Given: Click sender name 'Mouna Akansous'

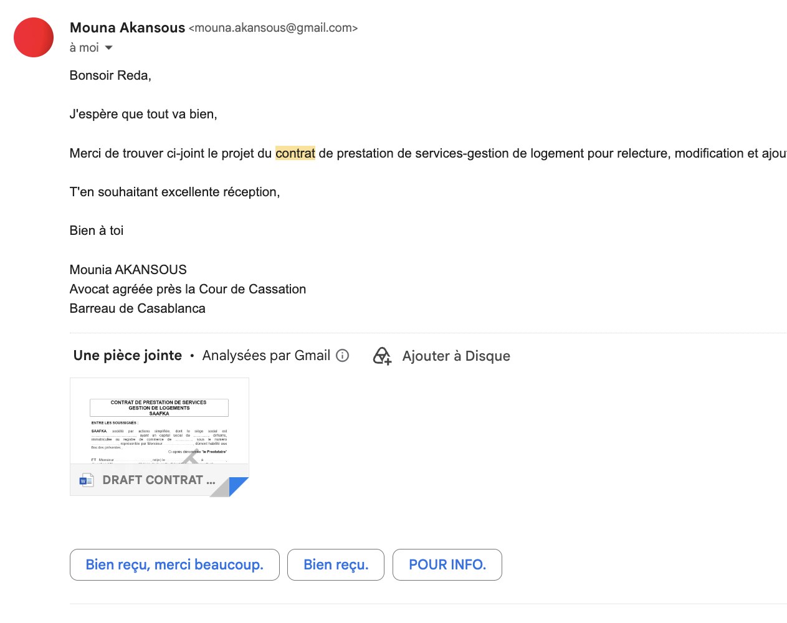Looking at the screenshot, I should 127,27.
